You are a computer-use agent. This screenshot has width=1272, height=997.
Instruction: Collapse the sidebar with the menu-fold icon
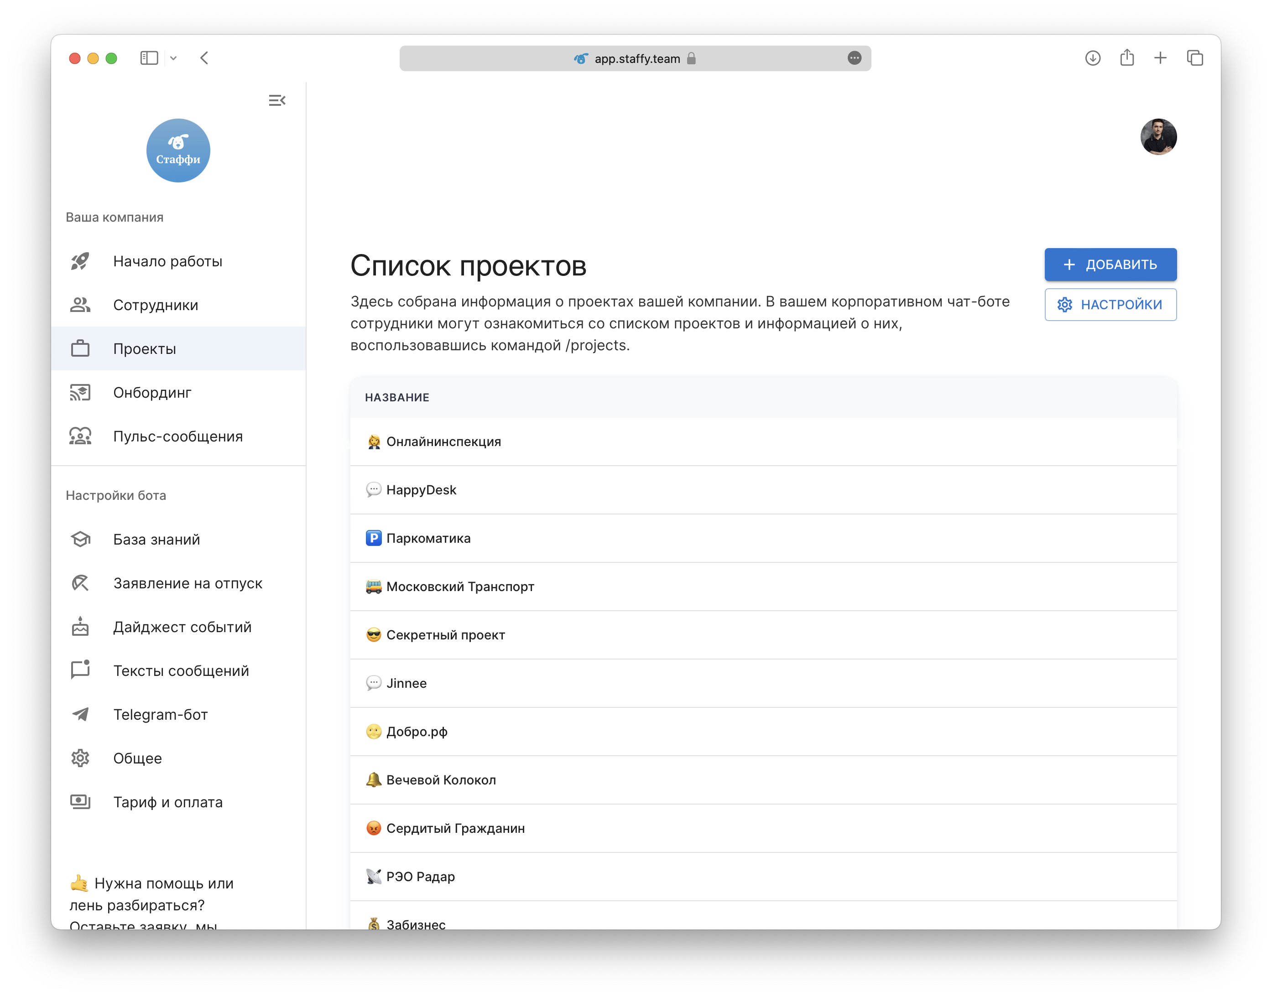click(x=276, y=100)
